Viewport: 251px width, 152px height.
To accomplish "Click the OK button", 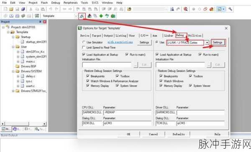I will [x=128, y=134].
